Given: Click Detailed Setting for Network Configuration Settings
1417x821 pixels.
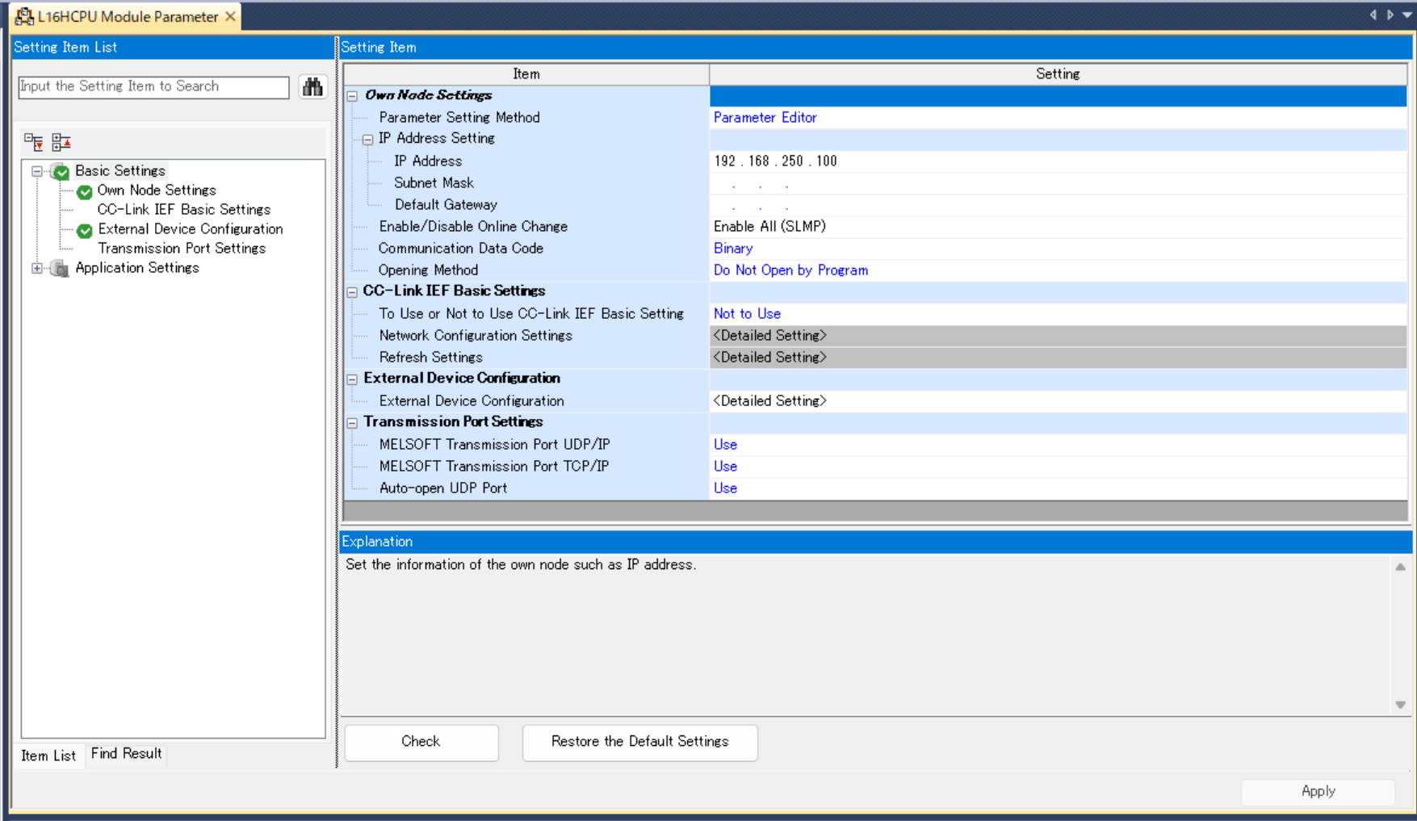Looking at the screenshot, I should 1058,336.
